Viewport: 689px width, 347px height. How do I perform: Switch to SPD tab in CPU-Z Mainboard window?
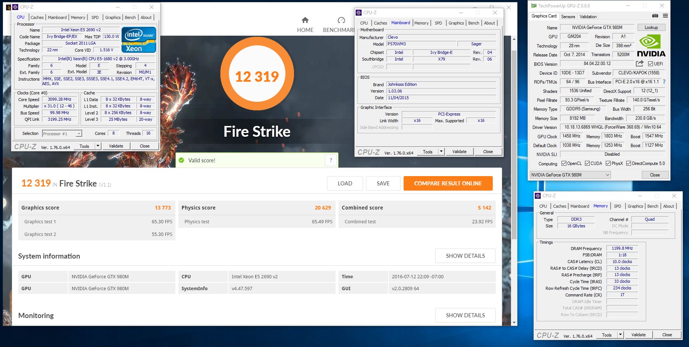point(439,23)
